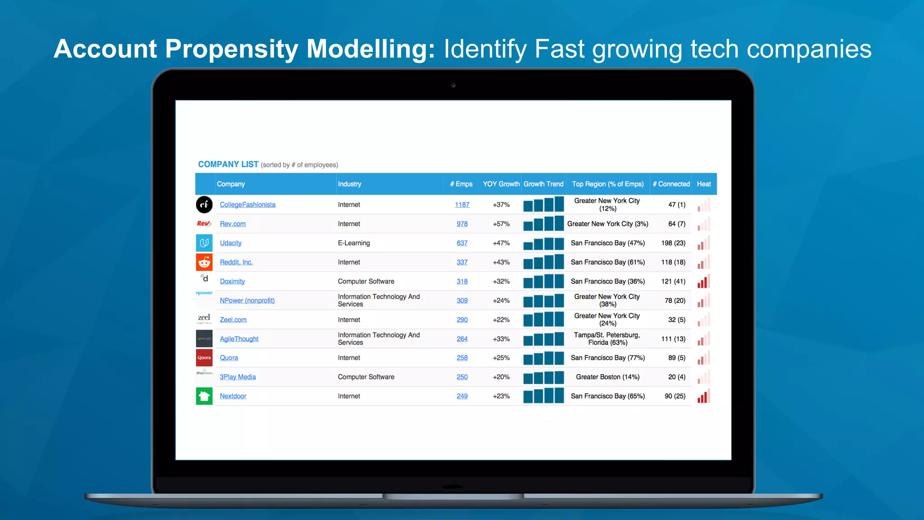The width and height of the screenshot is (924, 520).
Task: Click the E-Learning industry cell
Action: (354, 243)
